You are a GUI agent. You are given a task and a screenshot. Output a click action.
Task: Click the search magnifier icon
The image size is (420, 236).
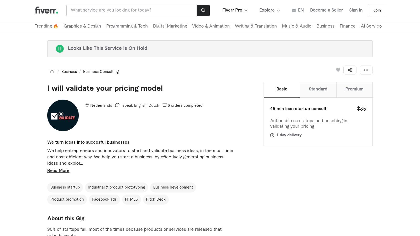(203, 10)
